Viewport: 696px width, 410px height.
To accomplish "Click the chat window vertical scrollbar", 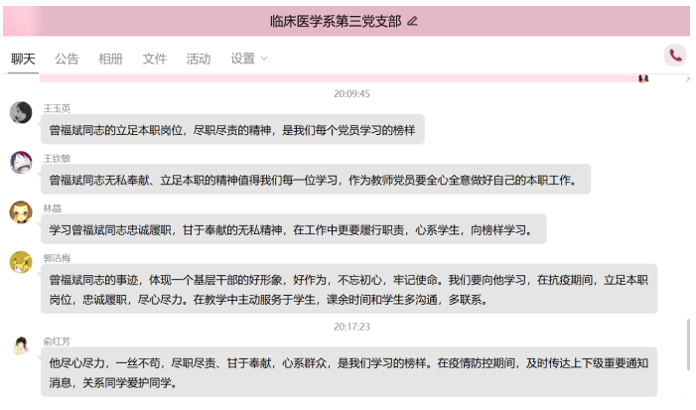I will 689,342.
